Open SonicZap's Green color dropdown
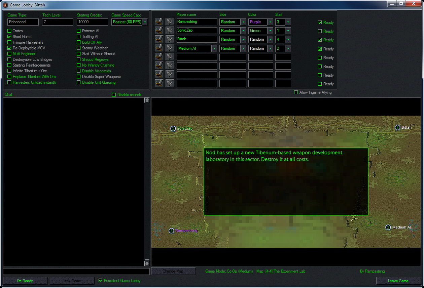Image resolution: width=424 pixels, height=288 pixels. [x=270, y=31]
